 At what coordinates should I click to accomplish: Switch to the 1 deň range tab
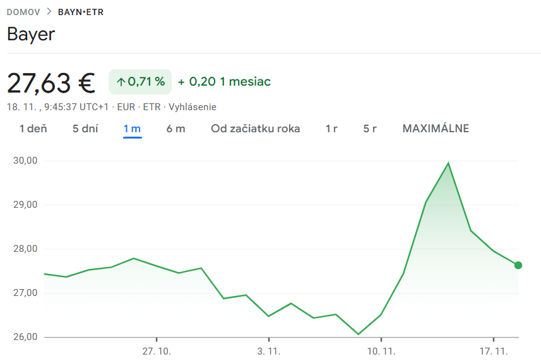coord(33,129)
